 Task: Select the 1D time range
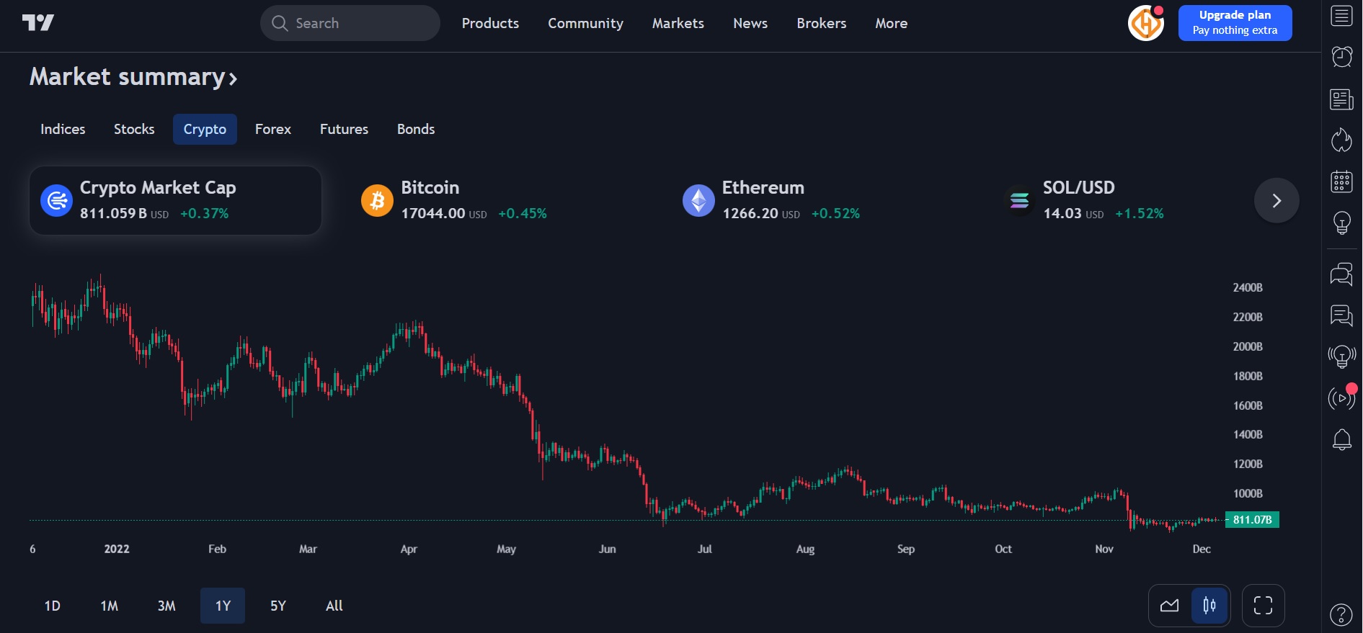[x=52, y=606]
